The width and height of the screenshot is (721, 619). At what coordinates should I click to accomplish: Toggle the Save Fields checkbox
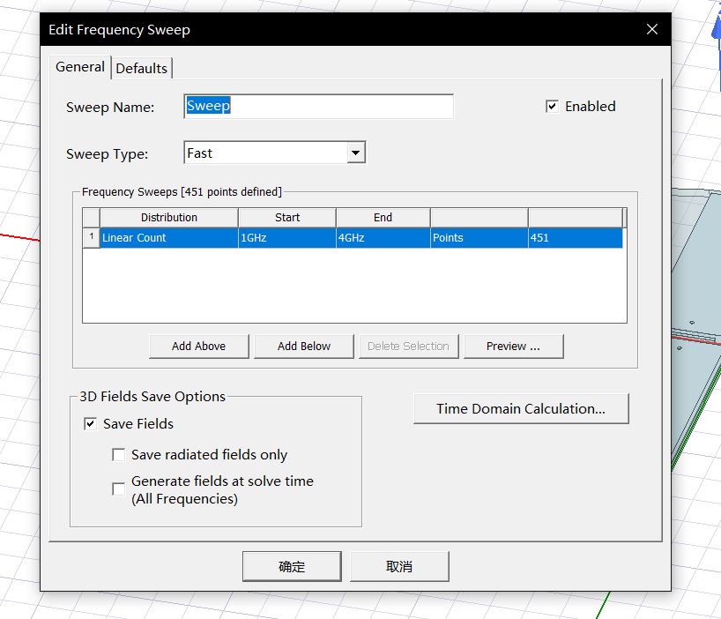pos(90,423)
